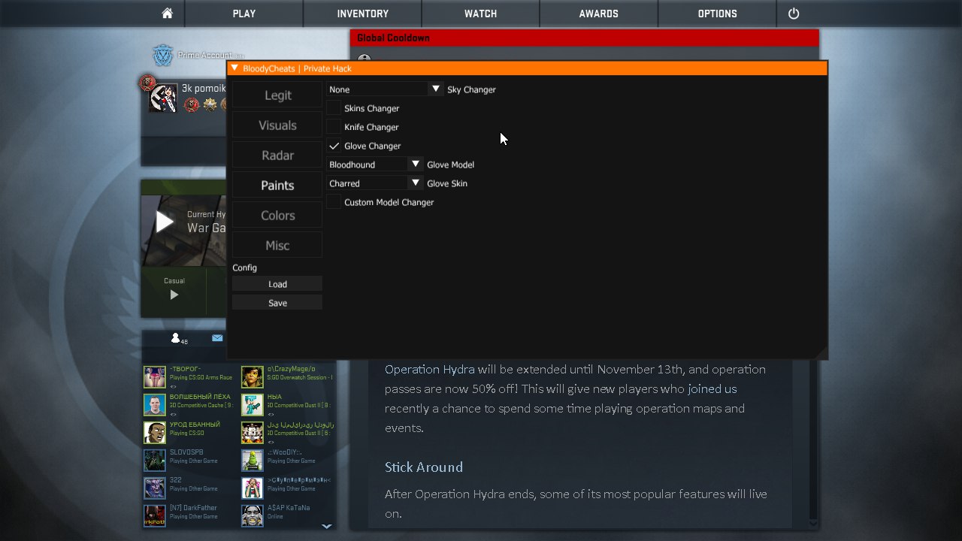Expand the Glove Model dropdown showing Bloodhound
962x541 pixels.
click(376, 165)
